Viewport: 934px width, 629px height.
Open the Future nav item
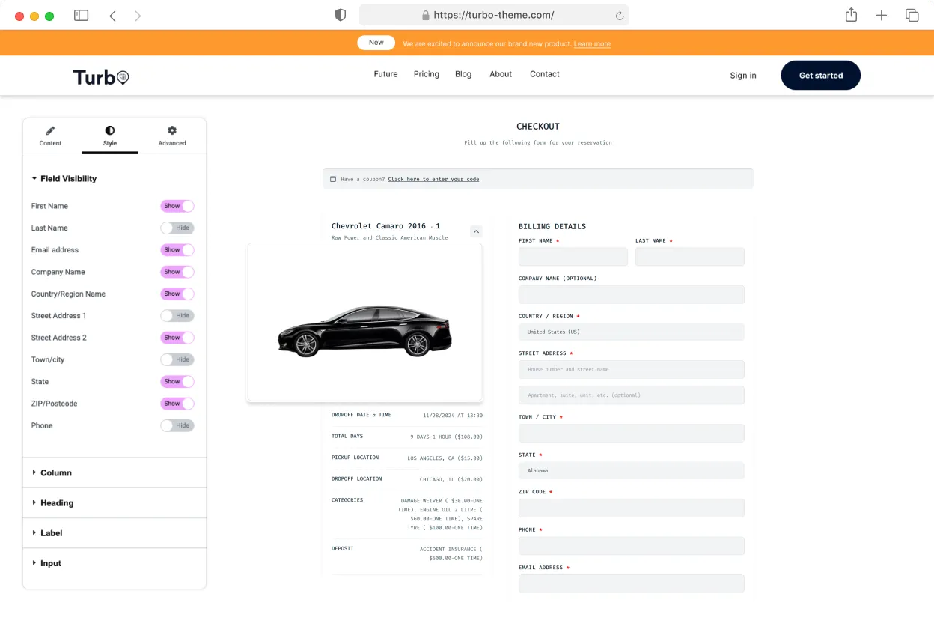385,74
